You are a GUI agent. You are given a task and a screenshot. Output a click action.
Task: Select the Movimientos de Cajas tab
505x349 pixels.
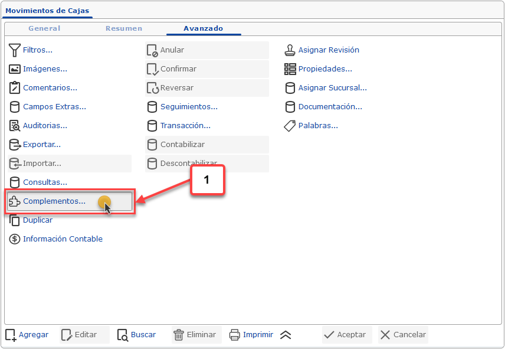pos(47,11)
